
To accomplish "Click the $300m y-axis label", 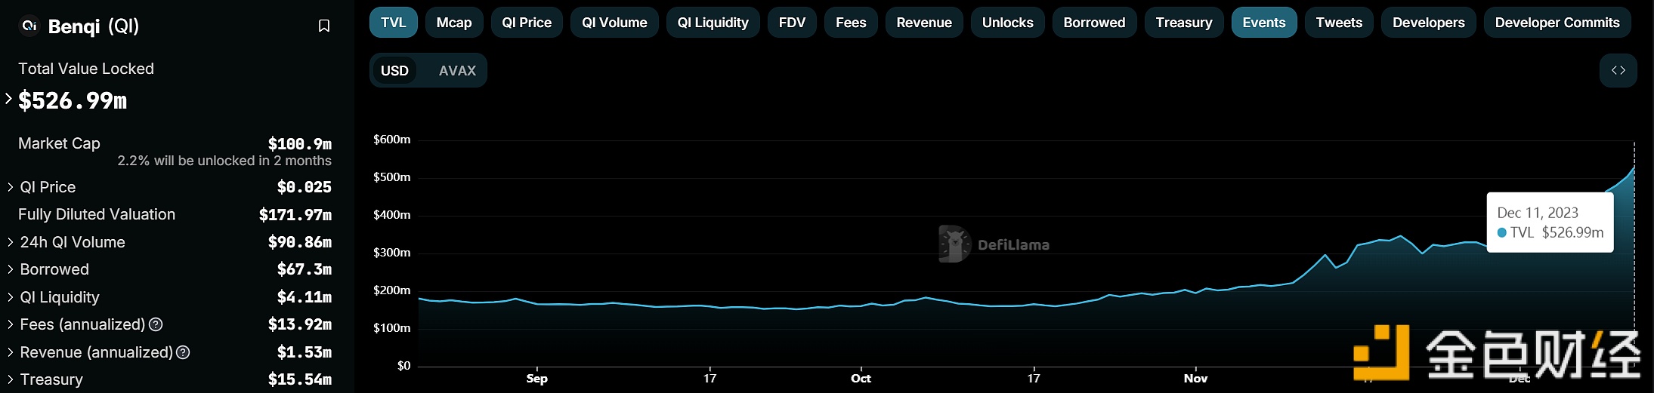I will (x=392, y=253).
